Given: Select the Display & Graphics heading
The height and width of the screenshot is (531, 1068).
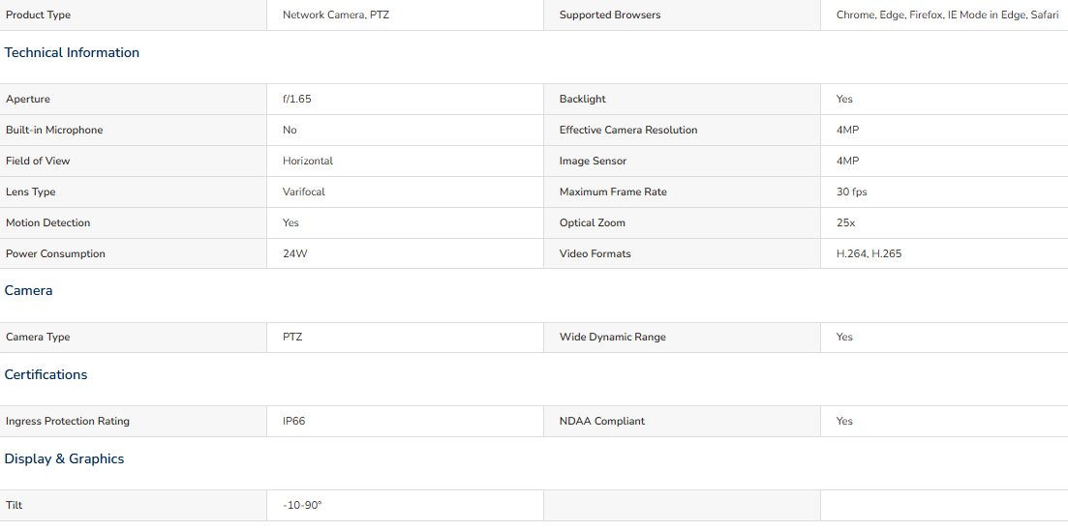Looking at the screenshot, I should (x=64, y=458).
